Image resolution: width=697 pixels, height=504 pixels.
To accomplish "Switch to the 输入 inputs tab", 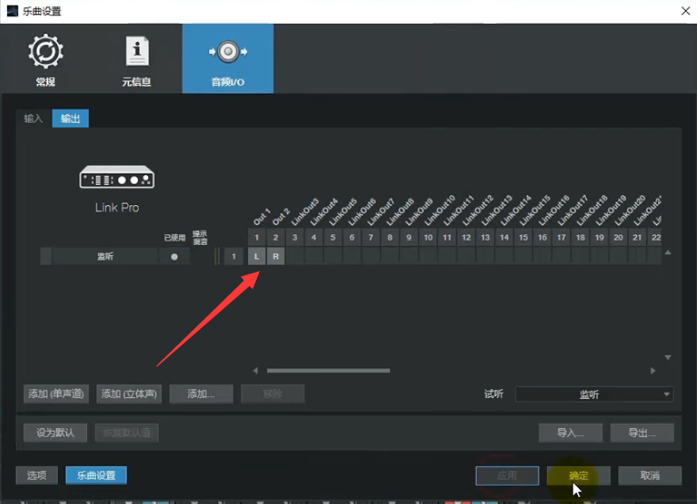I will (33, 119).
